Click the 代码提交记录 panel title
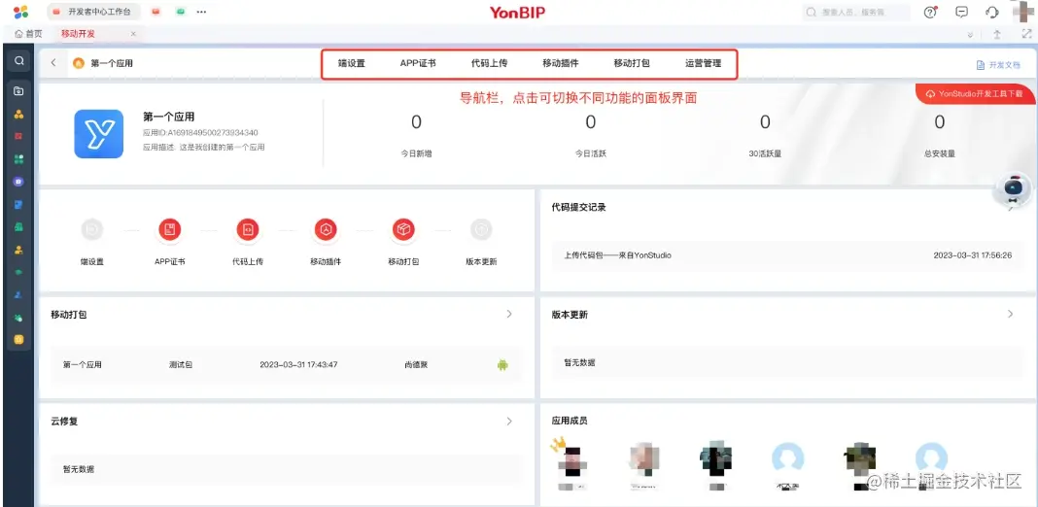1038x507 pixels. click(578, 207)
